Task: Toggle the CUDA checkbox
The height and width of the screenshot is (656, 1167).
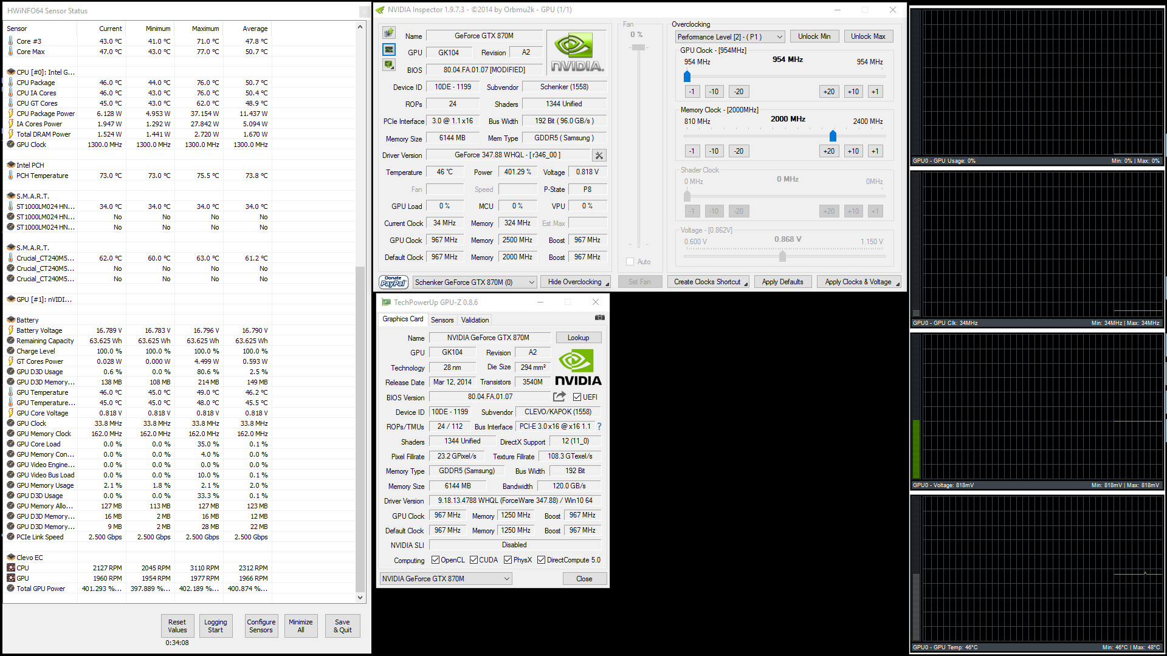Action: tap(473, 560)
